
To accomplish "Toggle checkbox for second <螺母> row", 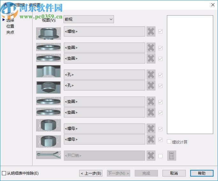I will point(160,140).
